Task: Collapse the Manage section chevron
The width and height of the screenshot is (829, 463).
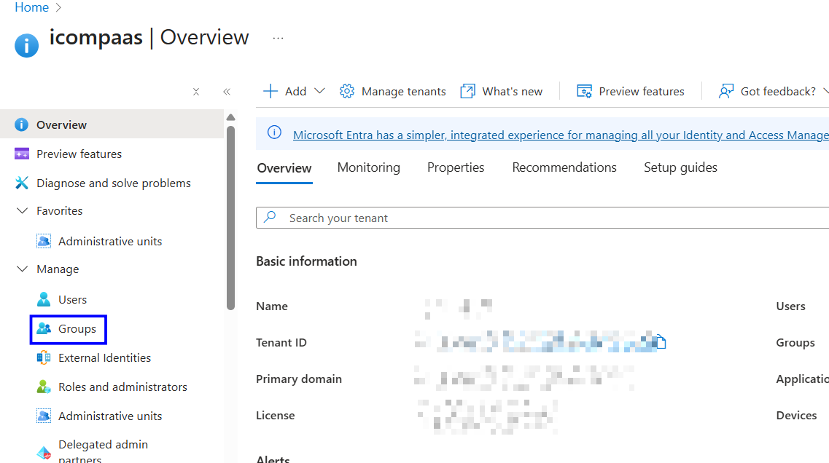Action: (x=22, y=269)
